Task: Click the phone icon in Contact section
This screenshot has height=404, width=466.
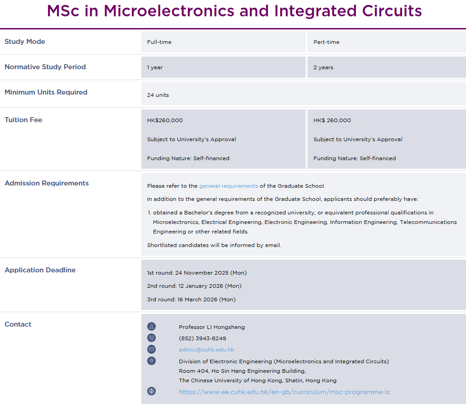Action: tap(151, 338)
